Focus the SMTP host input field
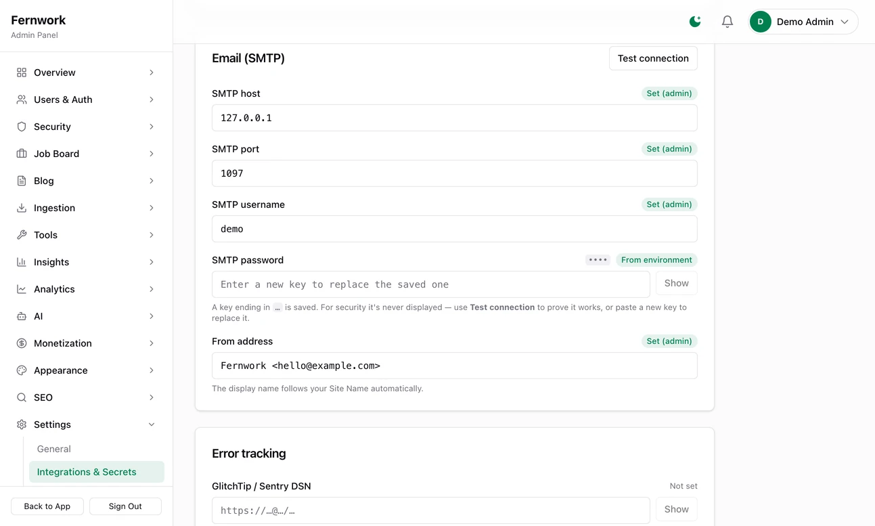The width and height of the screenshot is (875, 526). [455, 118]
